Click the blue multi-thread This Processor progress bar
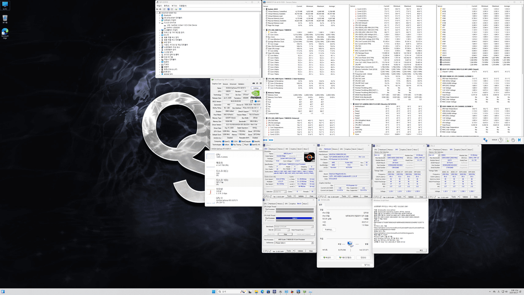 coord(294,218)
